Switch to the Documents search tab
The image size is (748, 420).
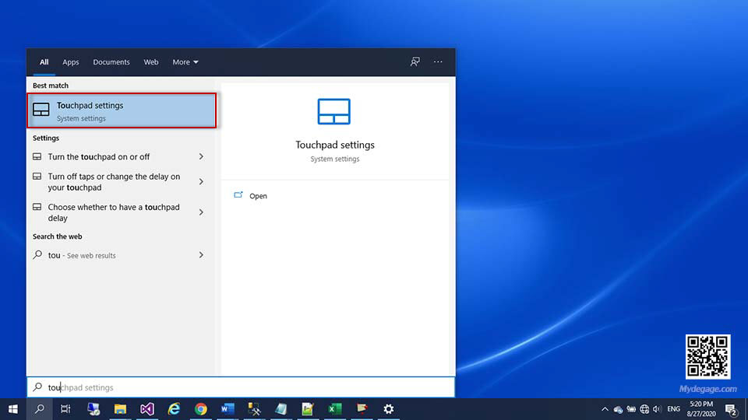coord(111,62)
